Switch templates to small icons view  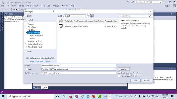tap(88, 16)
